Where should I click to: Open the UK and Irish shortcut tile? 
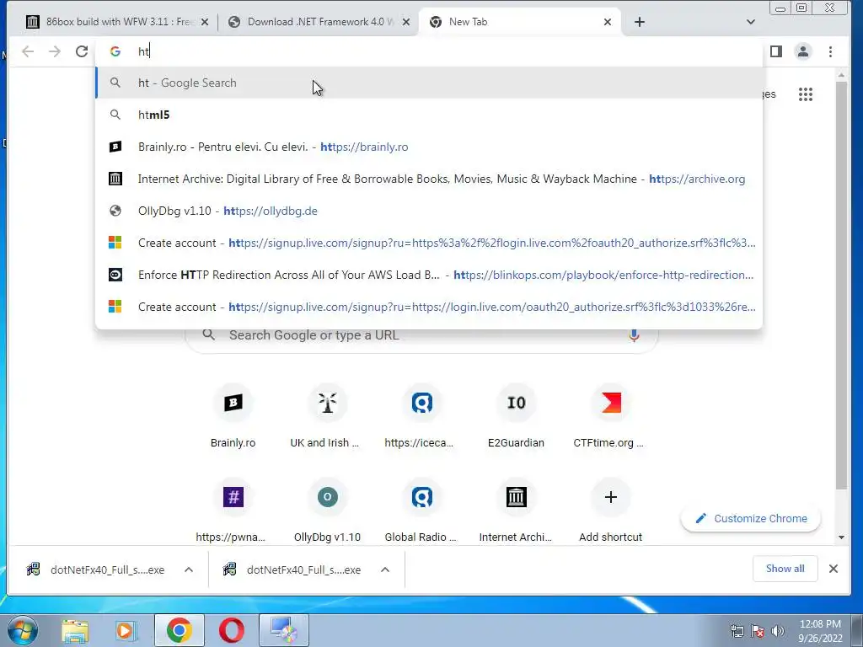click(x=328, y=416)
